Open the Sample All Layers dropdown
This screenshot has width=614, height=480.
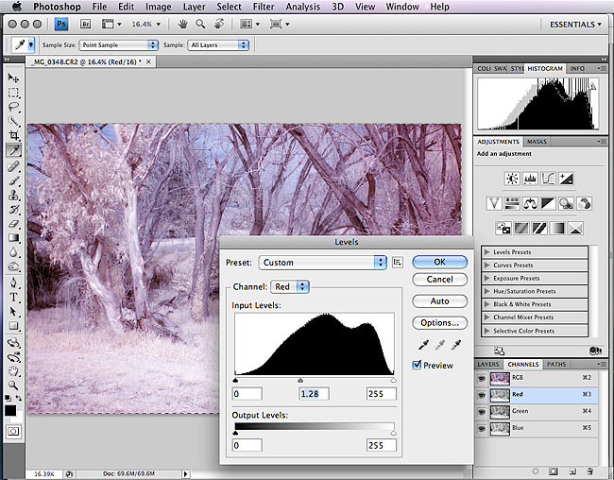tap(218, 45)
